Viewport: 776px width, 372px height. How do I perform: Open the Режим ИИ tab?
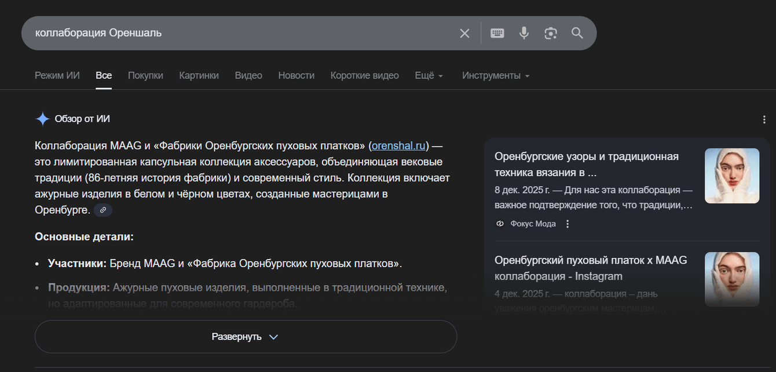[x=57, y=75]
